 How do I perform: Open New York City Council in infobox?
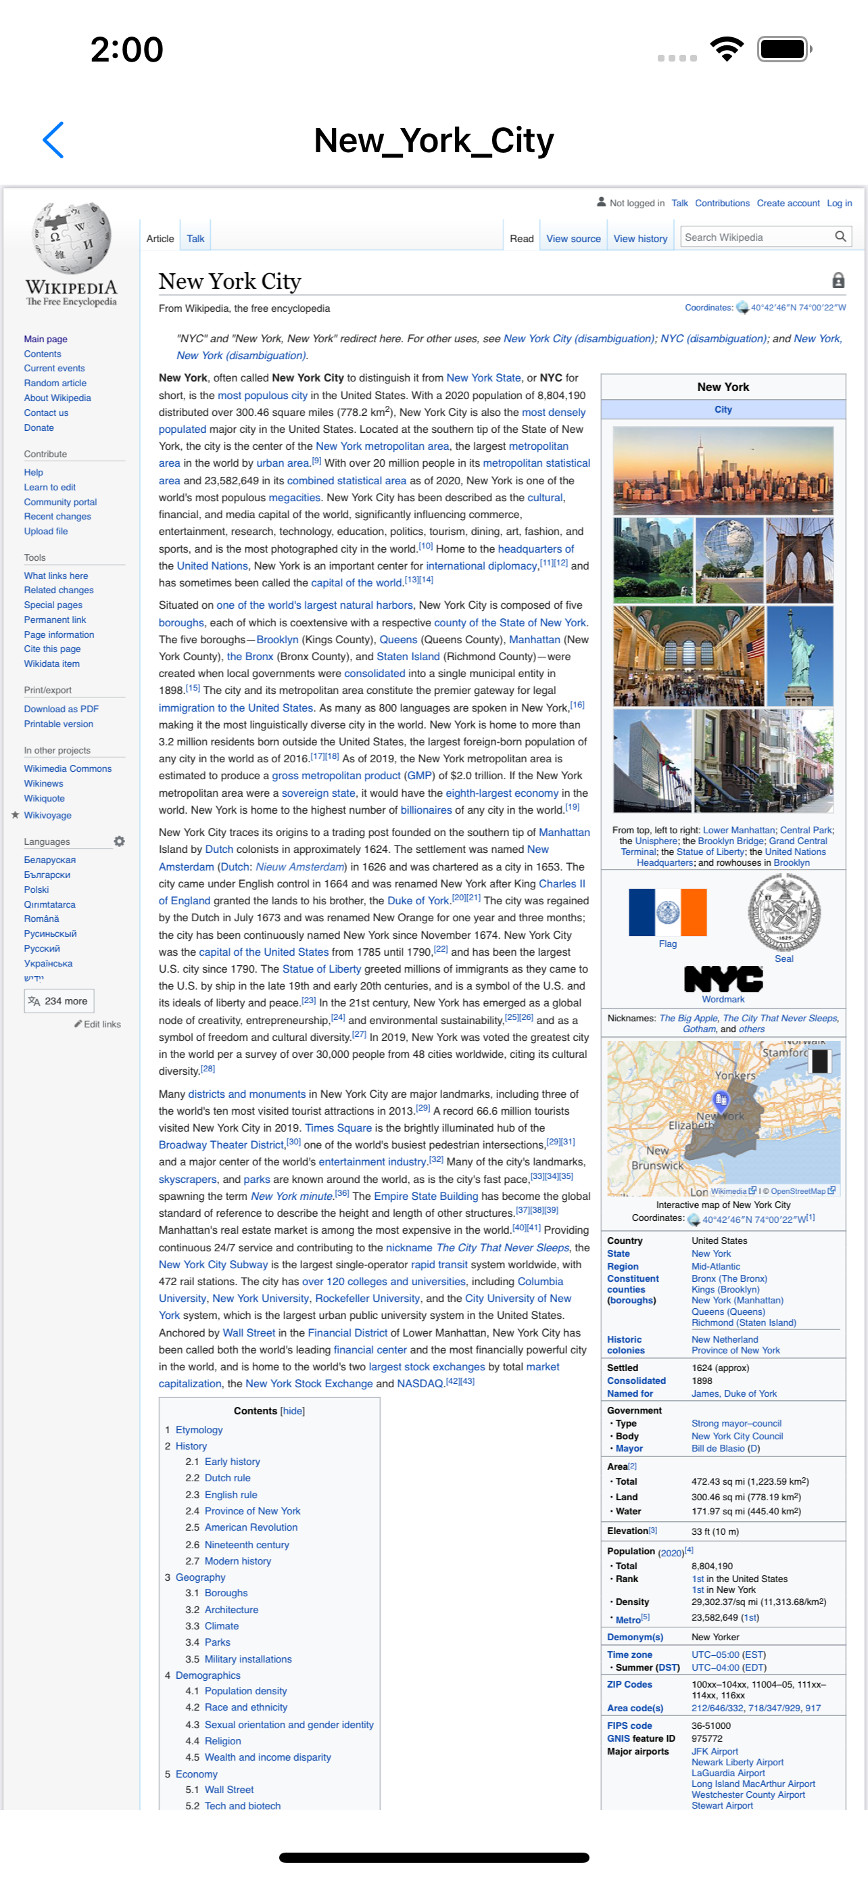[737, 1435]
